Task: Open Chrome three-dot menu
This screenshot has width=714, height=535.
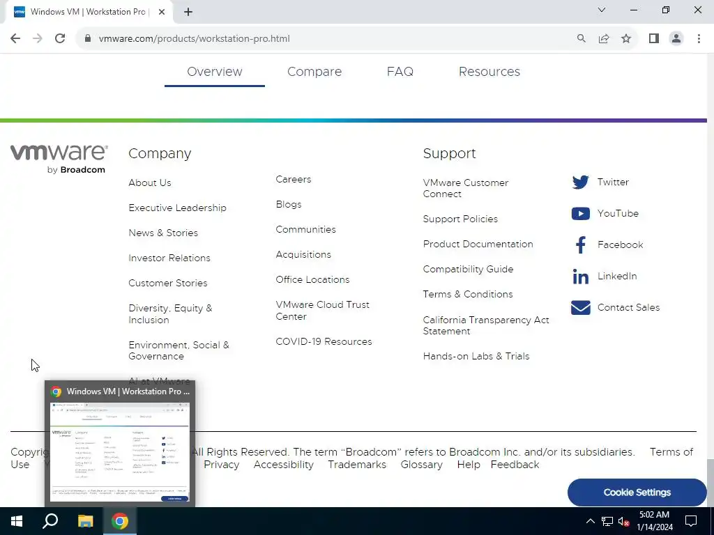Action: point(699,39)
